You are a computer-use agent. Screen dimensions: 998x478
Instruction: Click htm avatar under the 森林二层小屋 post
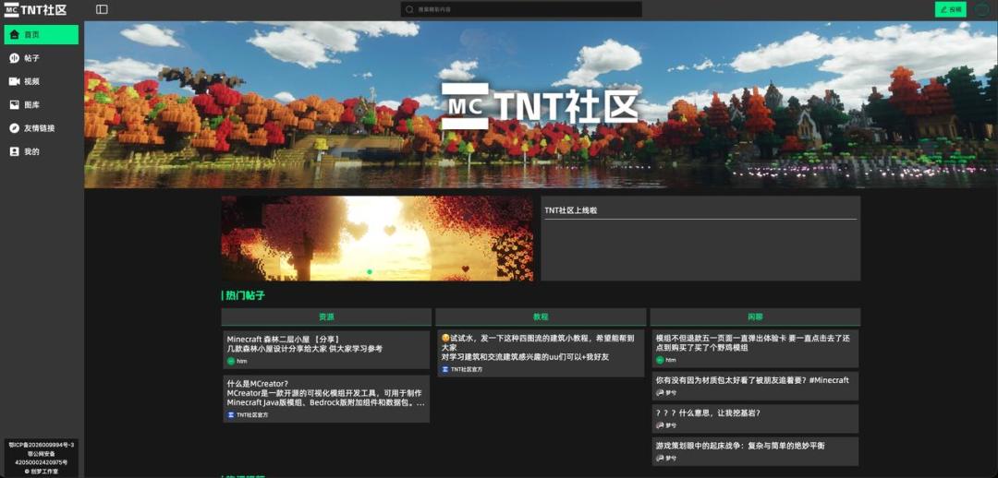[x=231, y=361]
